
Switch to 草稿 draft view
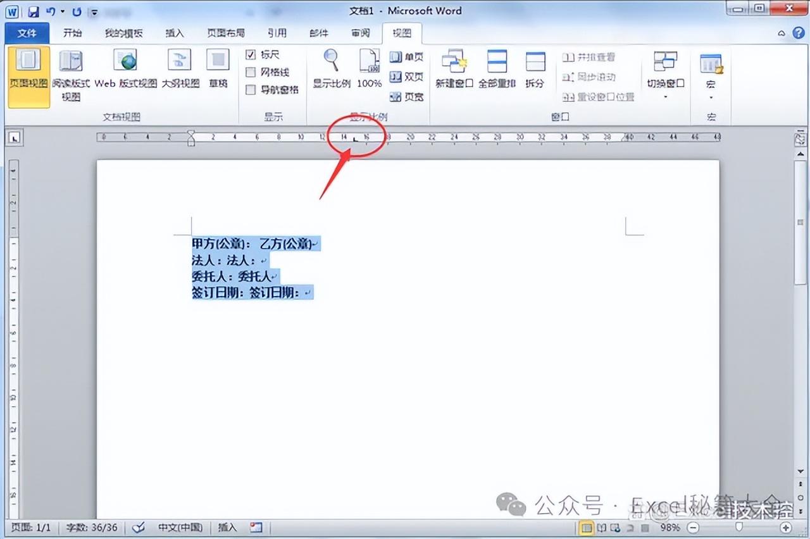click(218, 70)
